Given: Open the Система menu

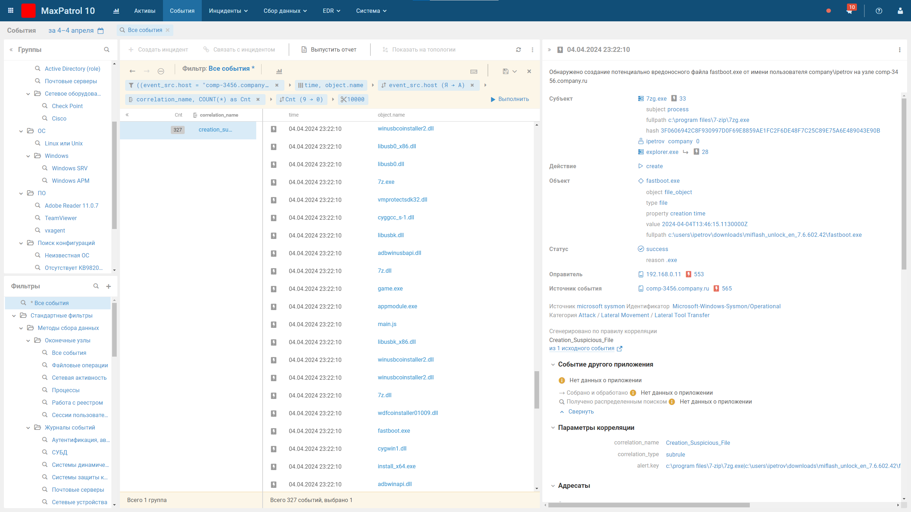Looking at the screenshot, I should tap(371, 11).
